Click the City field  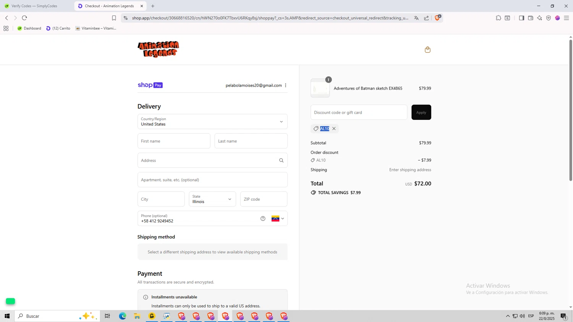coord(161,199)
